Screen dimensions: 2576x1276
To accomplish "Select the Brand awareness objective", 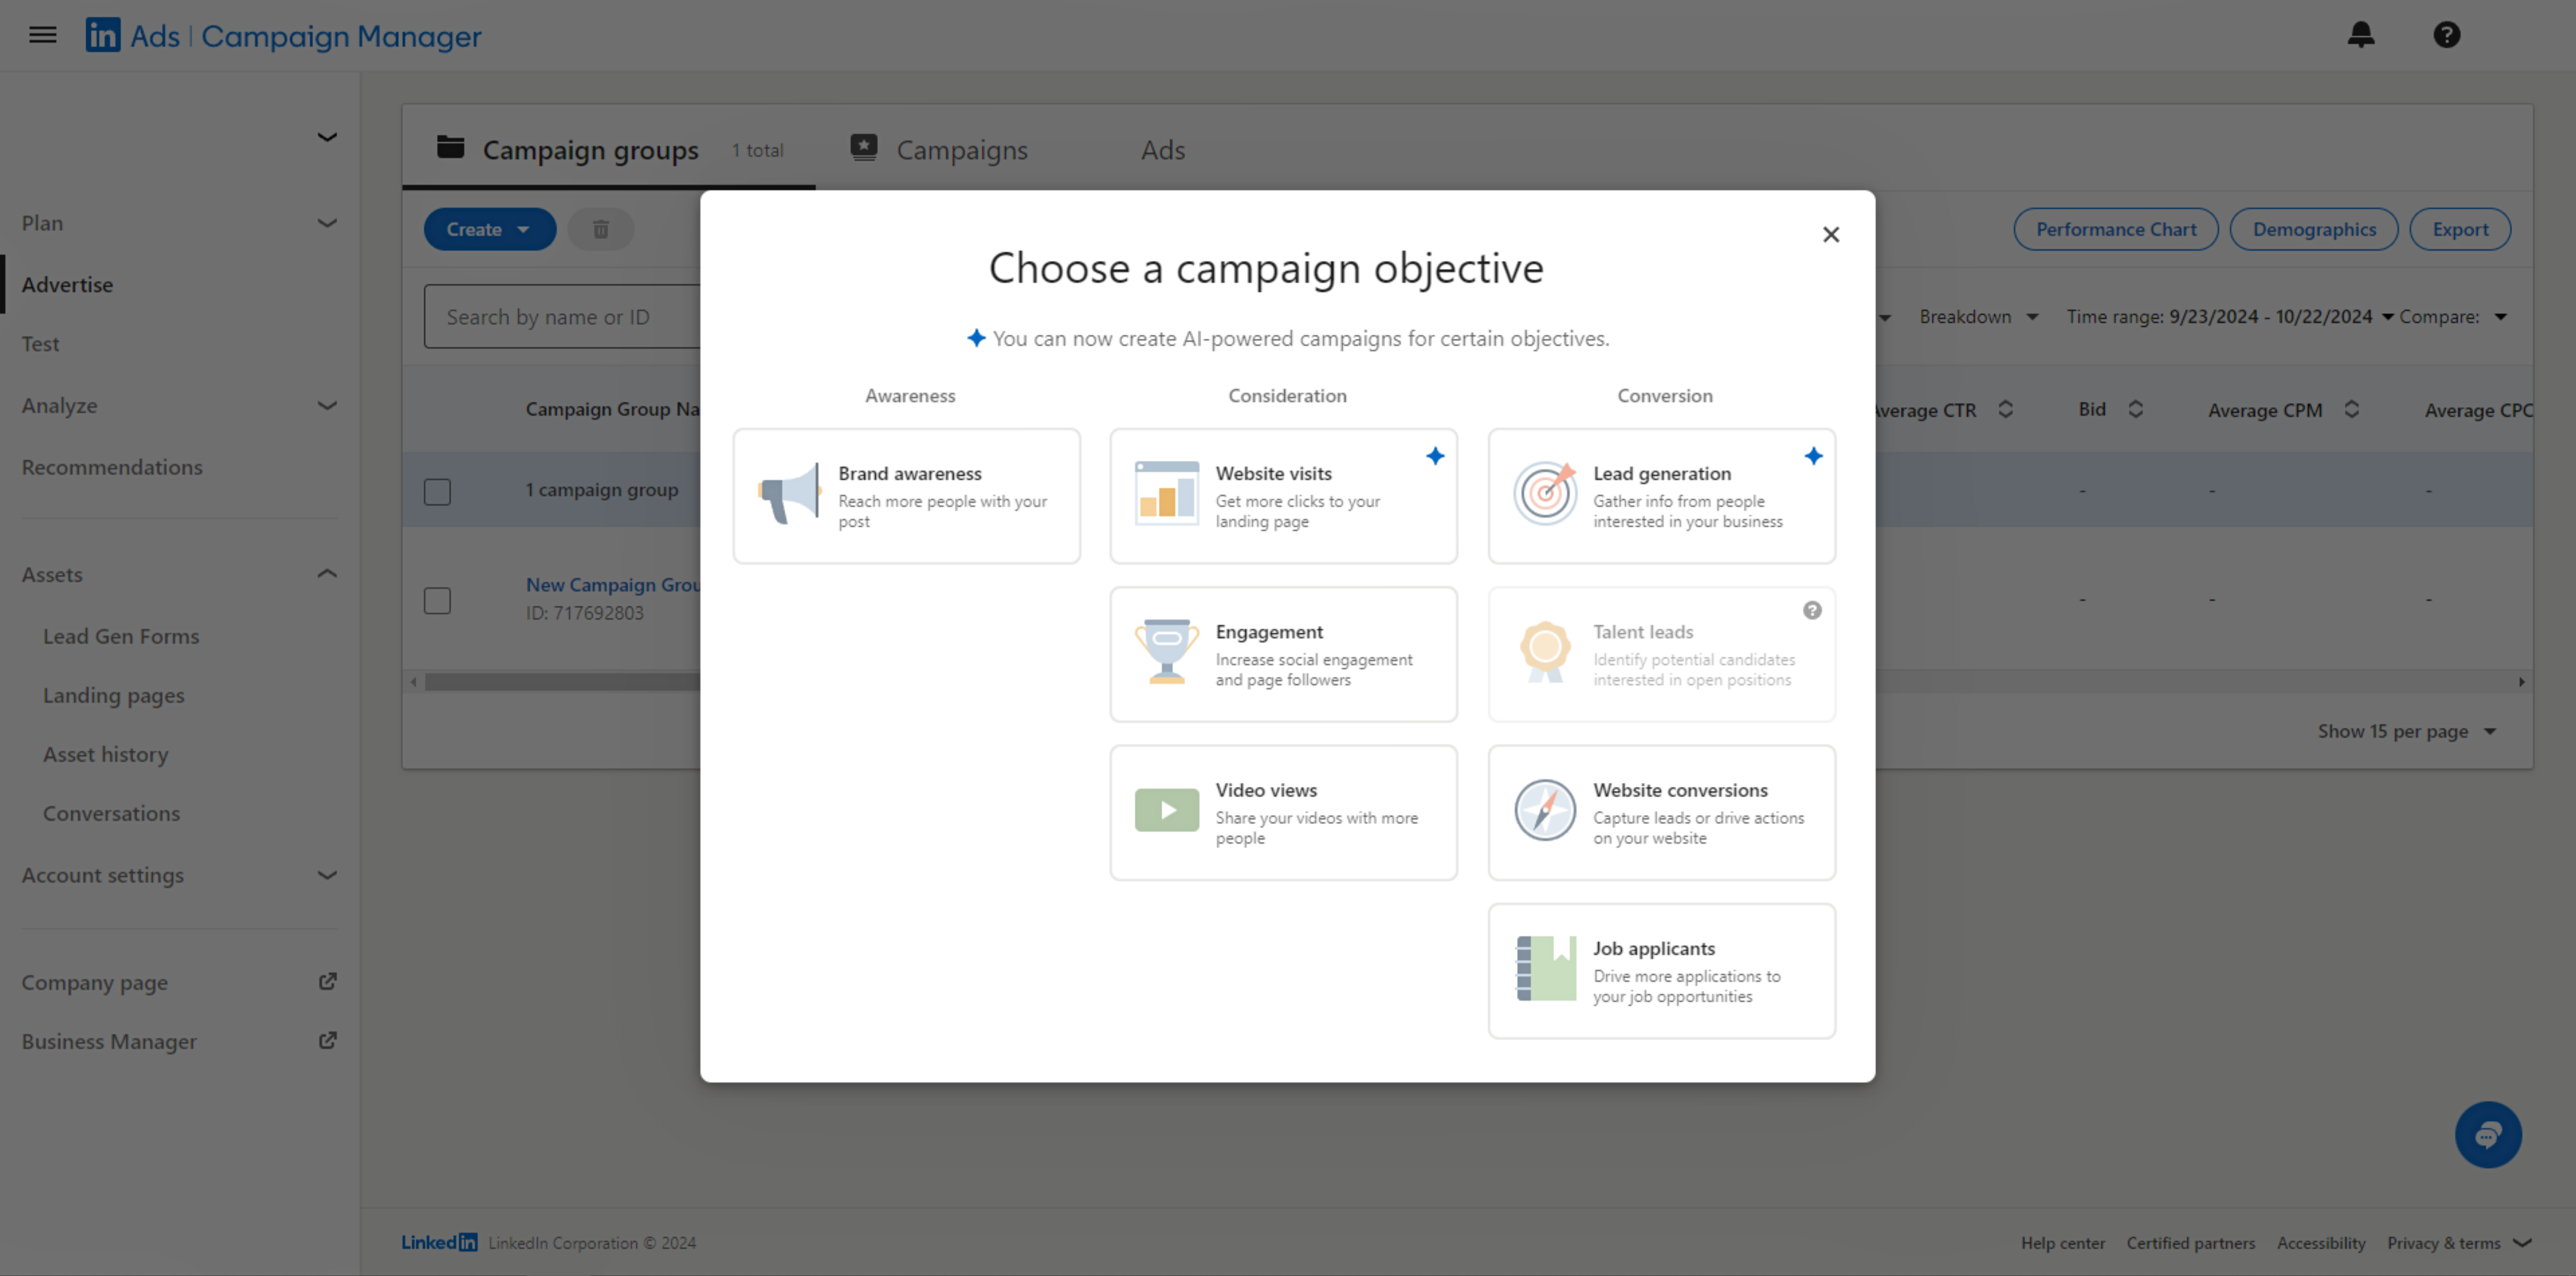I will point(907,496).
